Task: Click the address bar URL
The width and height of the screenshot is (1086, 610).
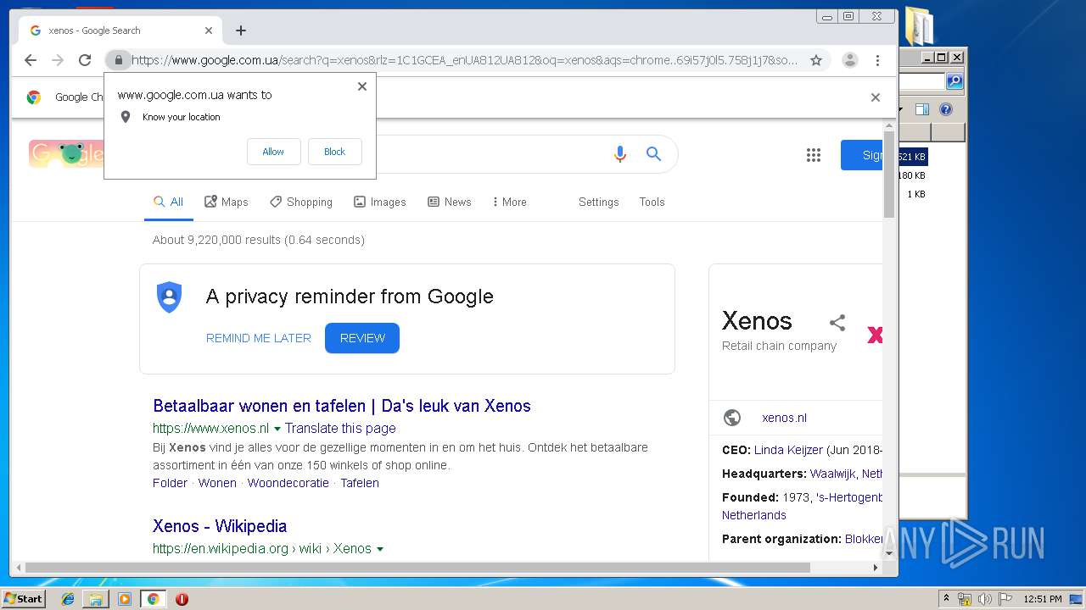Action: pyautogui.click(x=464, y=60)
